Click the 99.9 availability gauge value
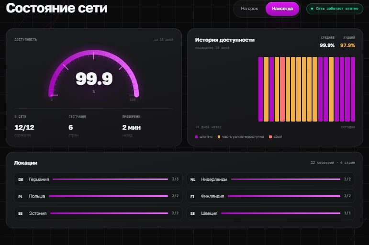Image resolution: width=369 pixels, height=245 pixels. [x=94, y=78]
